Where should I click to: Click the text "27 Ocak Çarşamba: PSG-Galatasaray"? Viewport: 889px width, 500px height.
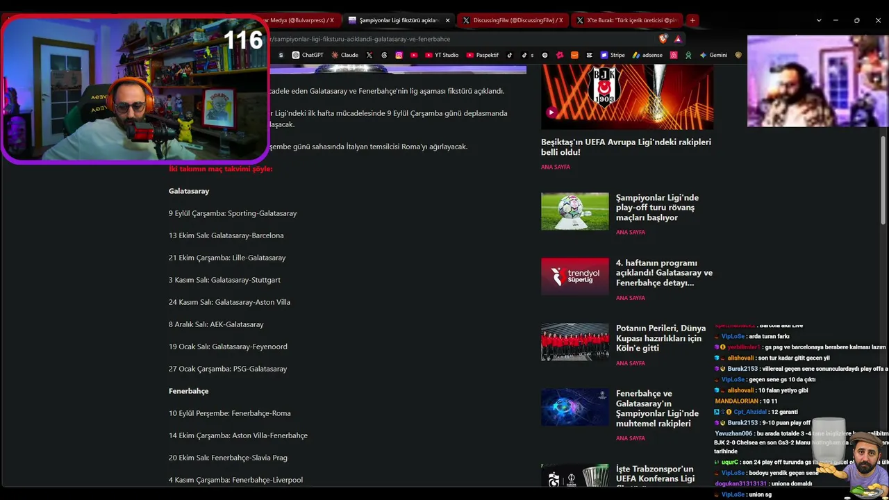[228, 369]
